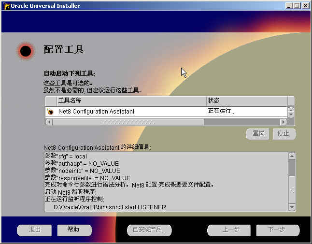Screen dimensions: 312x244
Task: Click the 停止 (Stop) button
Action: 284,134
